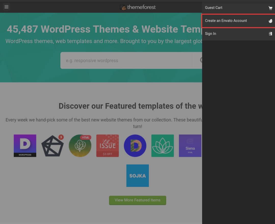This screenshot has width=275, height=224.
Task: Open the green lotus flower thumbnail
Action: (x=163, y=146)
